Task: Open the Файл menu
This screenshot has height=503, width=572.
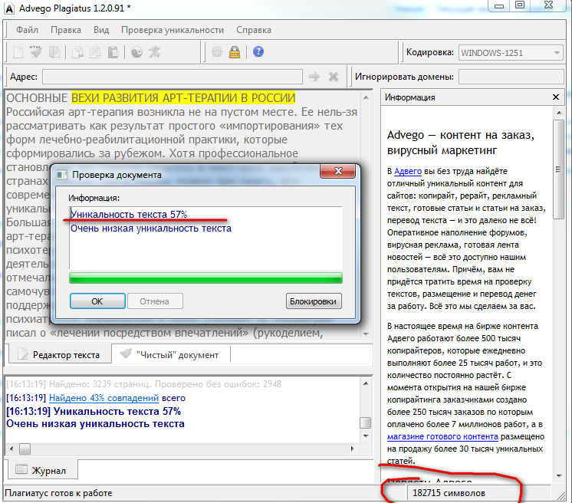Action: click(x=27, y=30)
